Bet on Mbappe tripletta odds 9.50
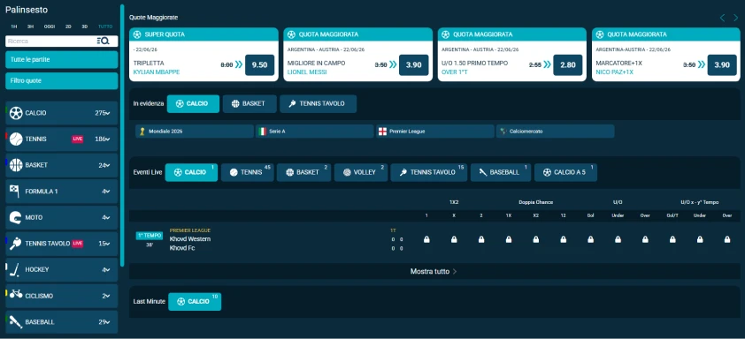The width and height of the screenshot is (745, 339). point(259,65)
